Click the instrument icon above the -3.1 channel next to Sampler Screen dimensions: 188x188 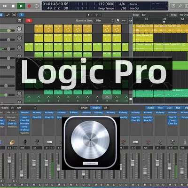(37, 142)
